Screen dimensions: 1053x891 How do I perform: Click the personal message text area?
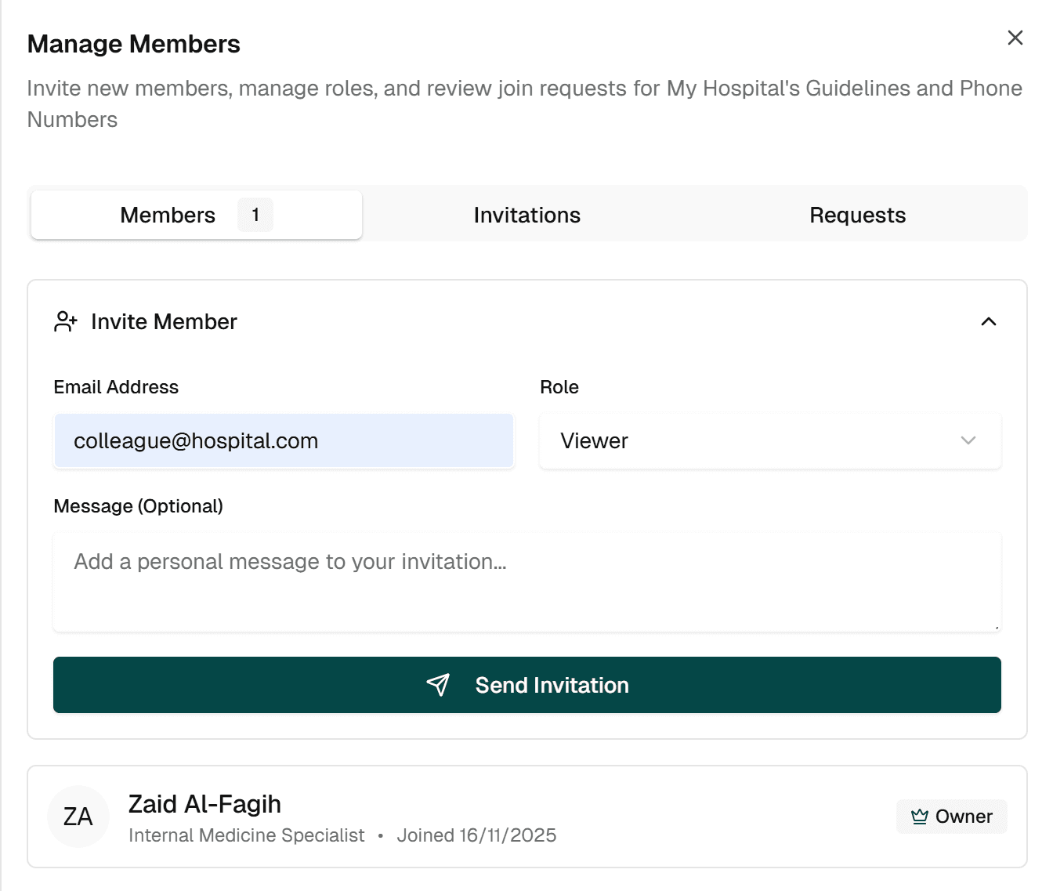coord(526,581)
